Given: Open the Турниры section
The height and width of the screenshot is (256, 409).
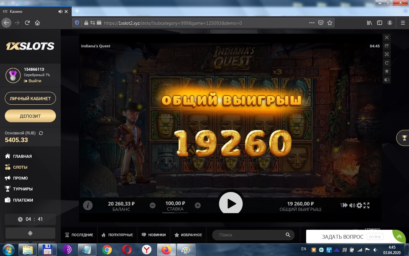Looking at the screenshot, I should pos(19,189).
